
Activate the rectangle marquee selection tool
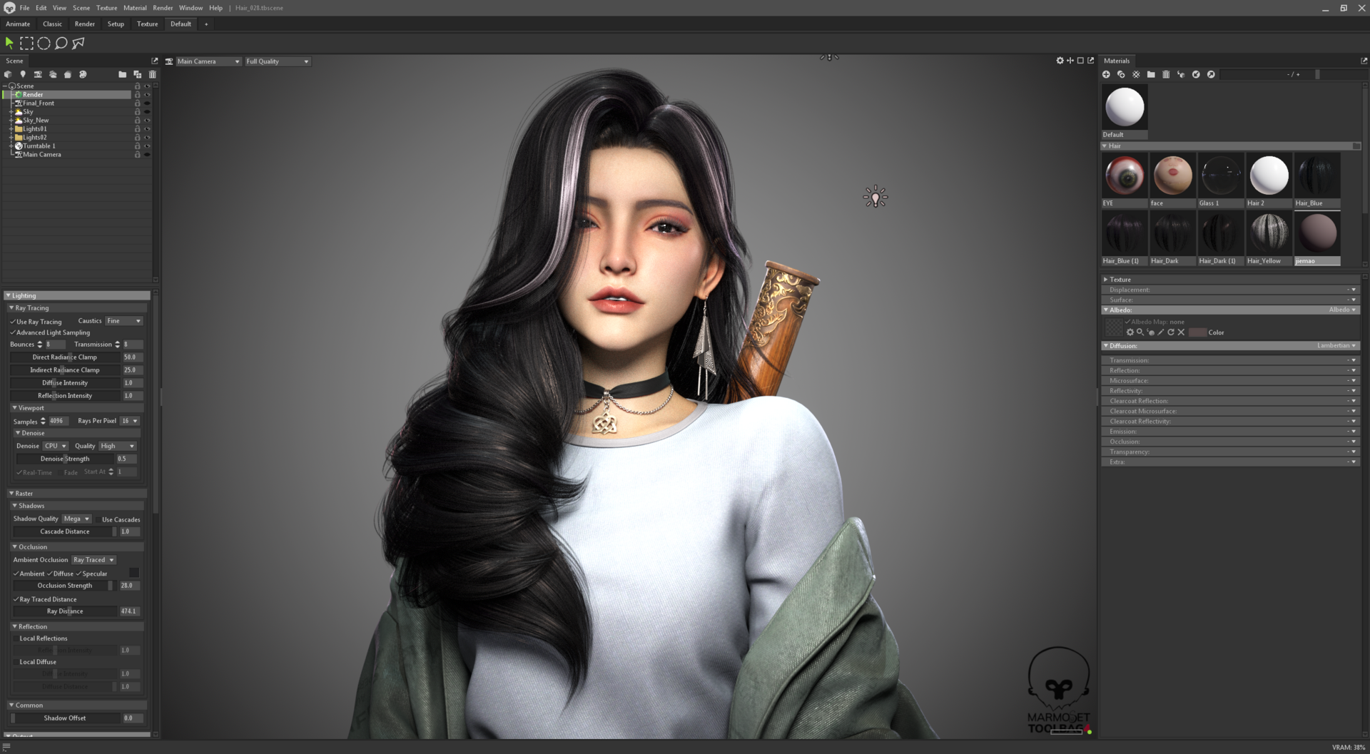click(27, 43)
